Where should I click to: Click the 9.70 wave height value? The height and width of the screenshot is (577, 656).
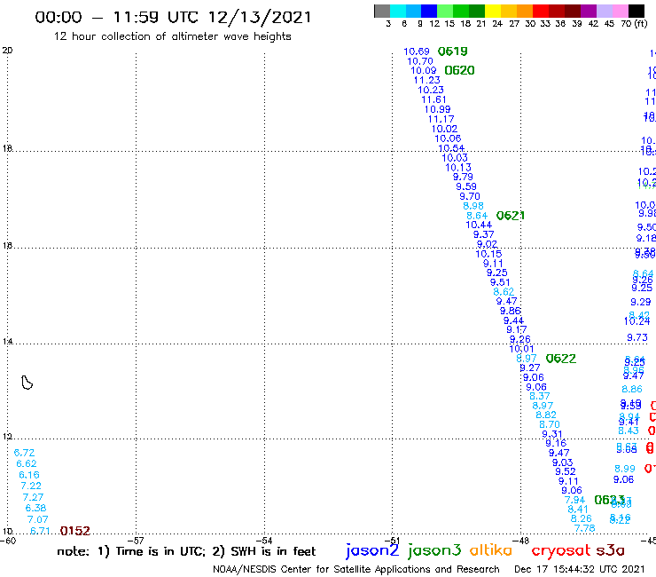point(470,196)
